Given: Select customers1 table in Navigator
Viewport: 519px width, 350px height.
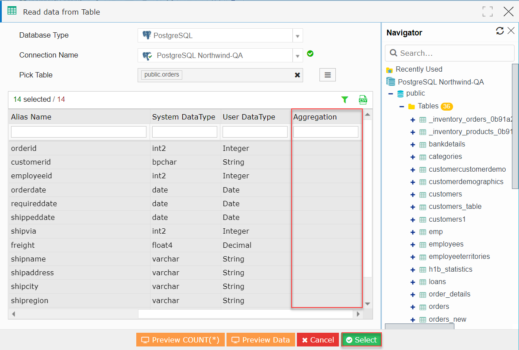Looking at the screenshot, I should tap(447, 219).
